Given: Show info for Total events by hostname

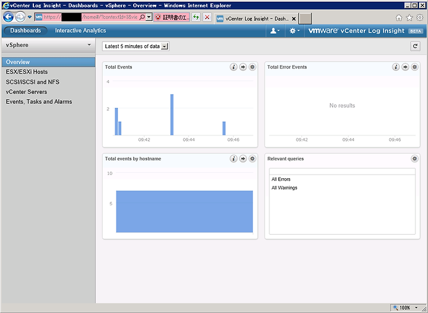Looking at the screenshot, I should 234,159.
